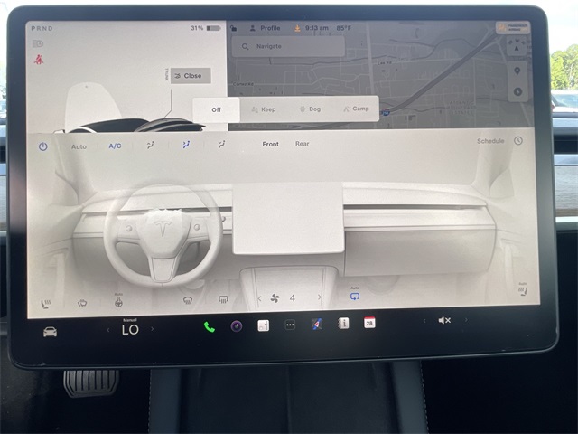Toggle heated steering wheel icon

(118, 302)
